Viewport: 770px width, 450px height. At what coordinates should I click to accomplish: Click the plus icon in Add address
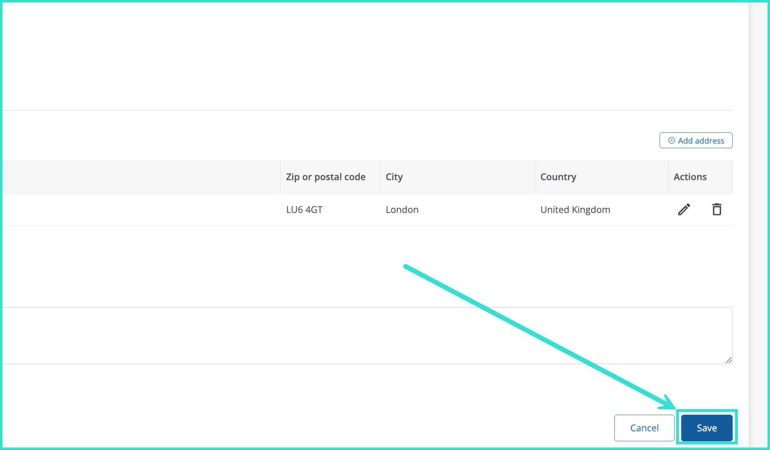(671, 141)
